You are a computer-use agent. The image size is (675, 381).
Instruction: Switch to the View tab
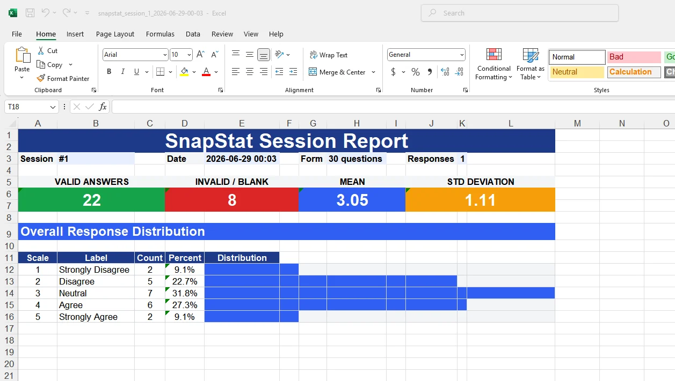click(251, 34)
